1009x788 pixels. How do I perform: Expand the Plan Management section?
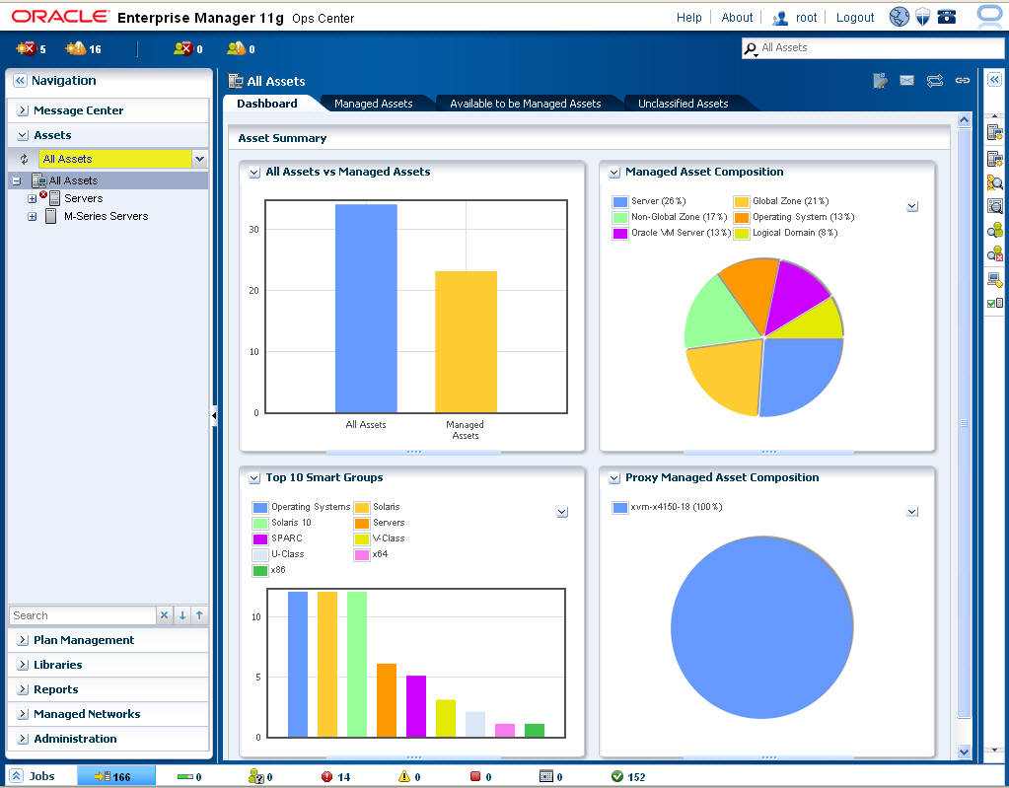23,640
